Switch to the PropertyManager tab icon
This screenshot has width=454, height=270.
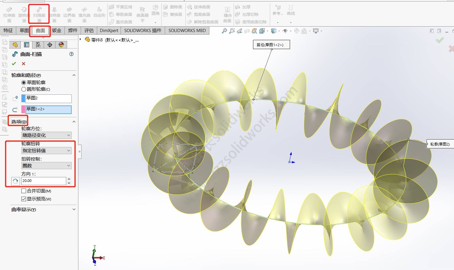point(27,45)
